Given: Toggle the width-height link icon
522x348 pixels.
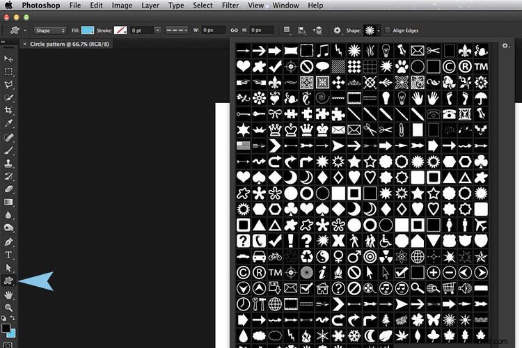Looking at the screenshot, I should pos(234,31).
